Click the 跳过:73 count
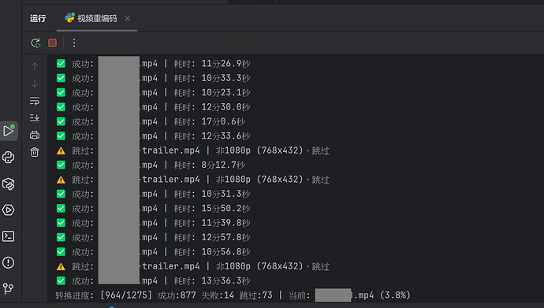The image size is (544, 308). coord(256,295)
